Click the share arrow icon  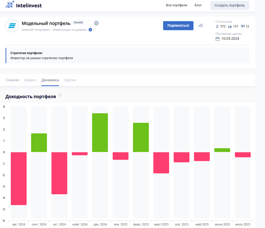(x=201, y=26)
